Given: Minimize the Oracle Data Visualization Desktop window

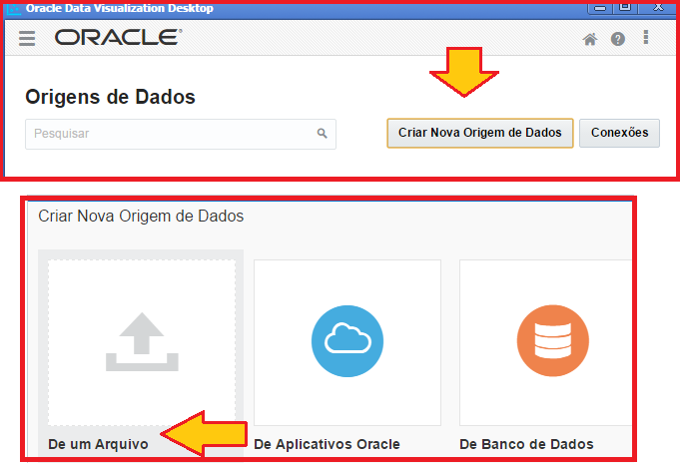Looking at the screenshot, I should (x=600, y=7).
